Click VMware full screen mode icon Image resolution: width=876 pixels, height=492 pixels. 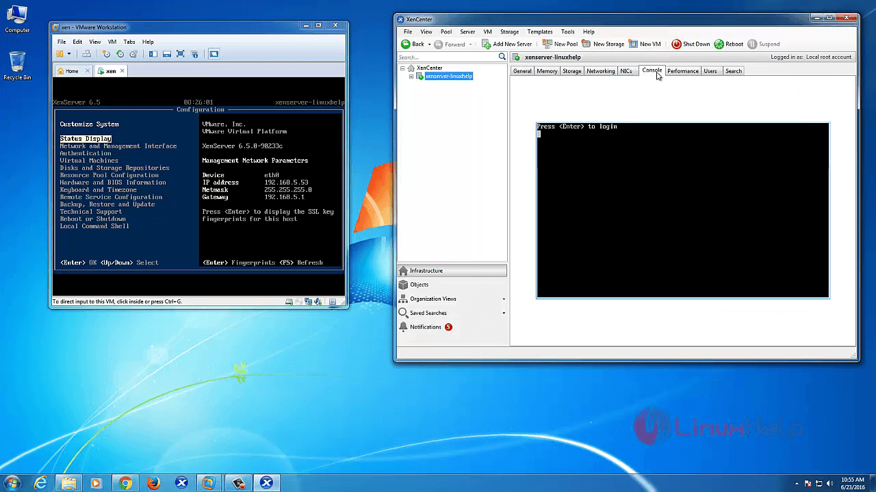pos(181,54)
